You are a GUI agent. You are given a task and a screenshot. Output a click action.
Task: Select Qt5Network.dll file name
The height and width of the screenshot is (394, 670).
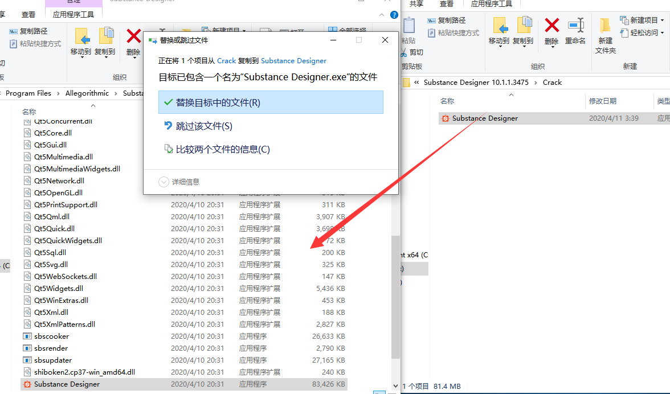click(x=59, y=181)
